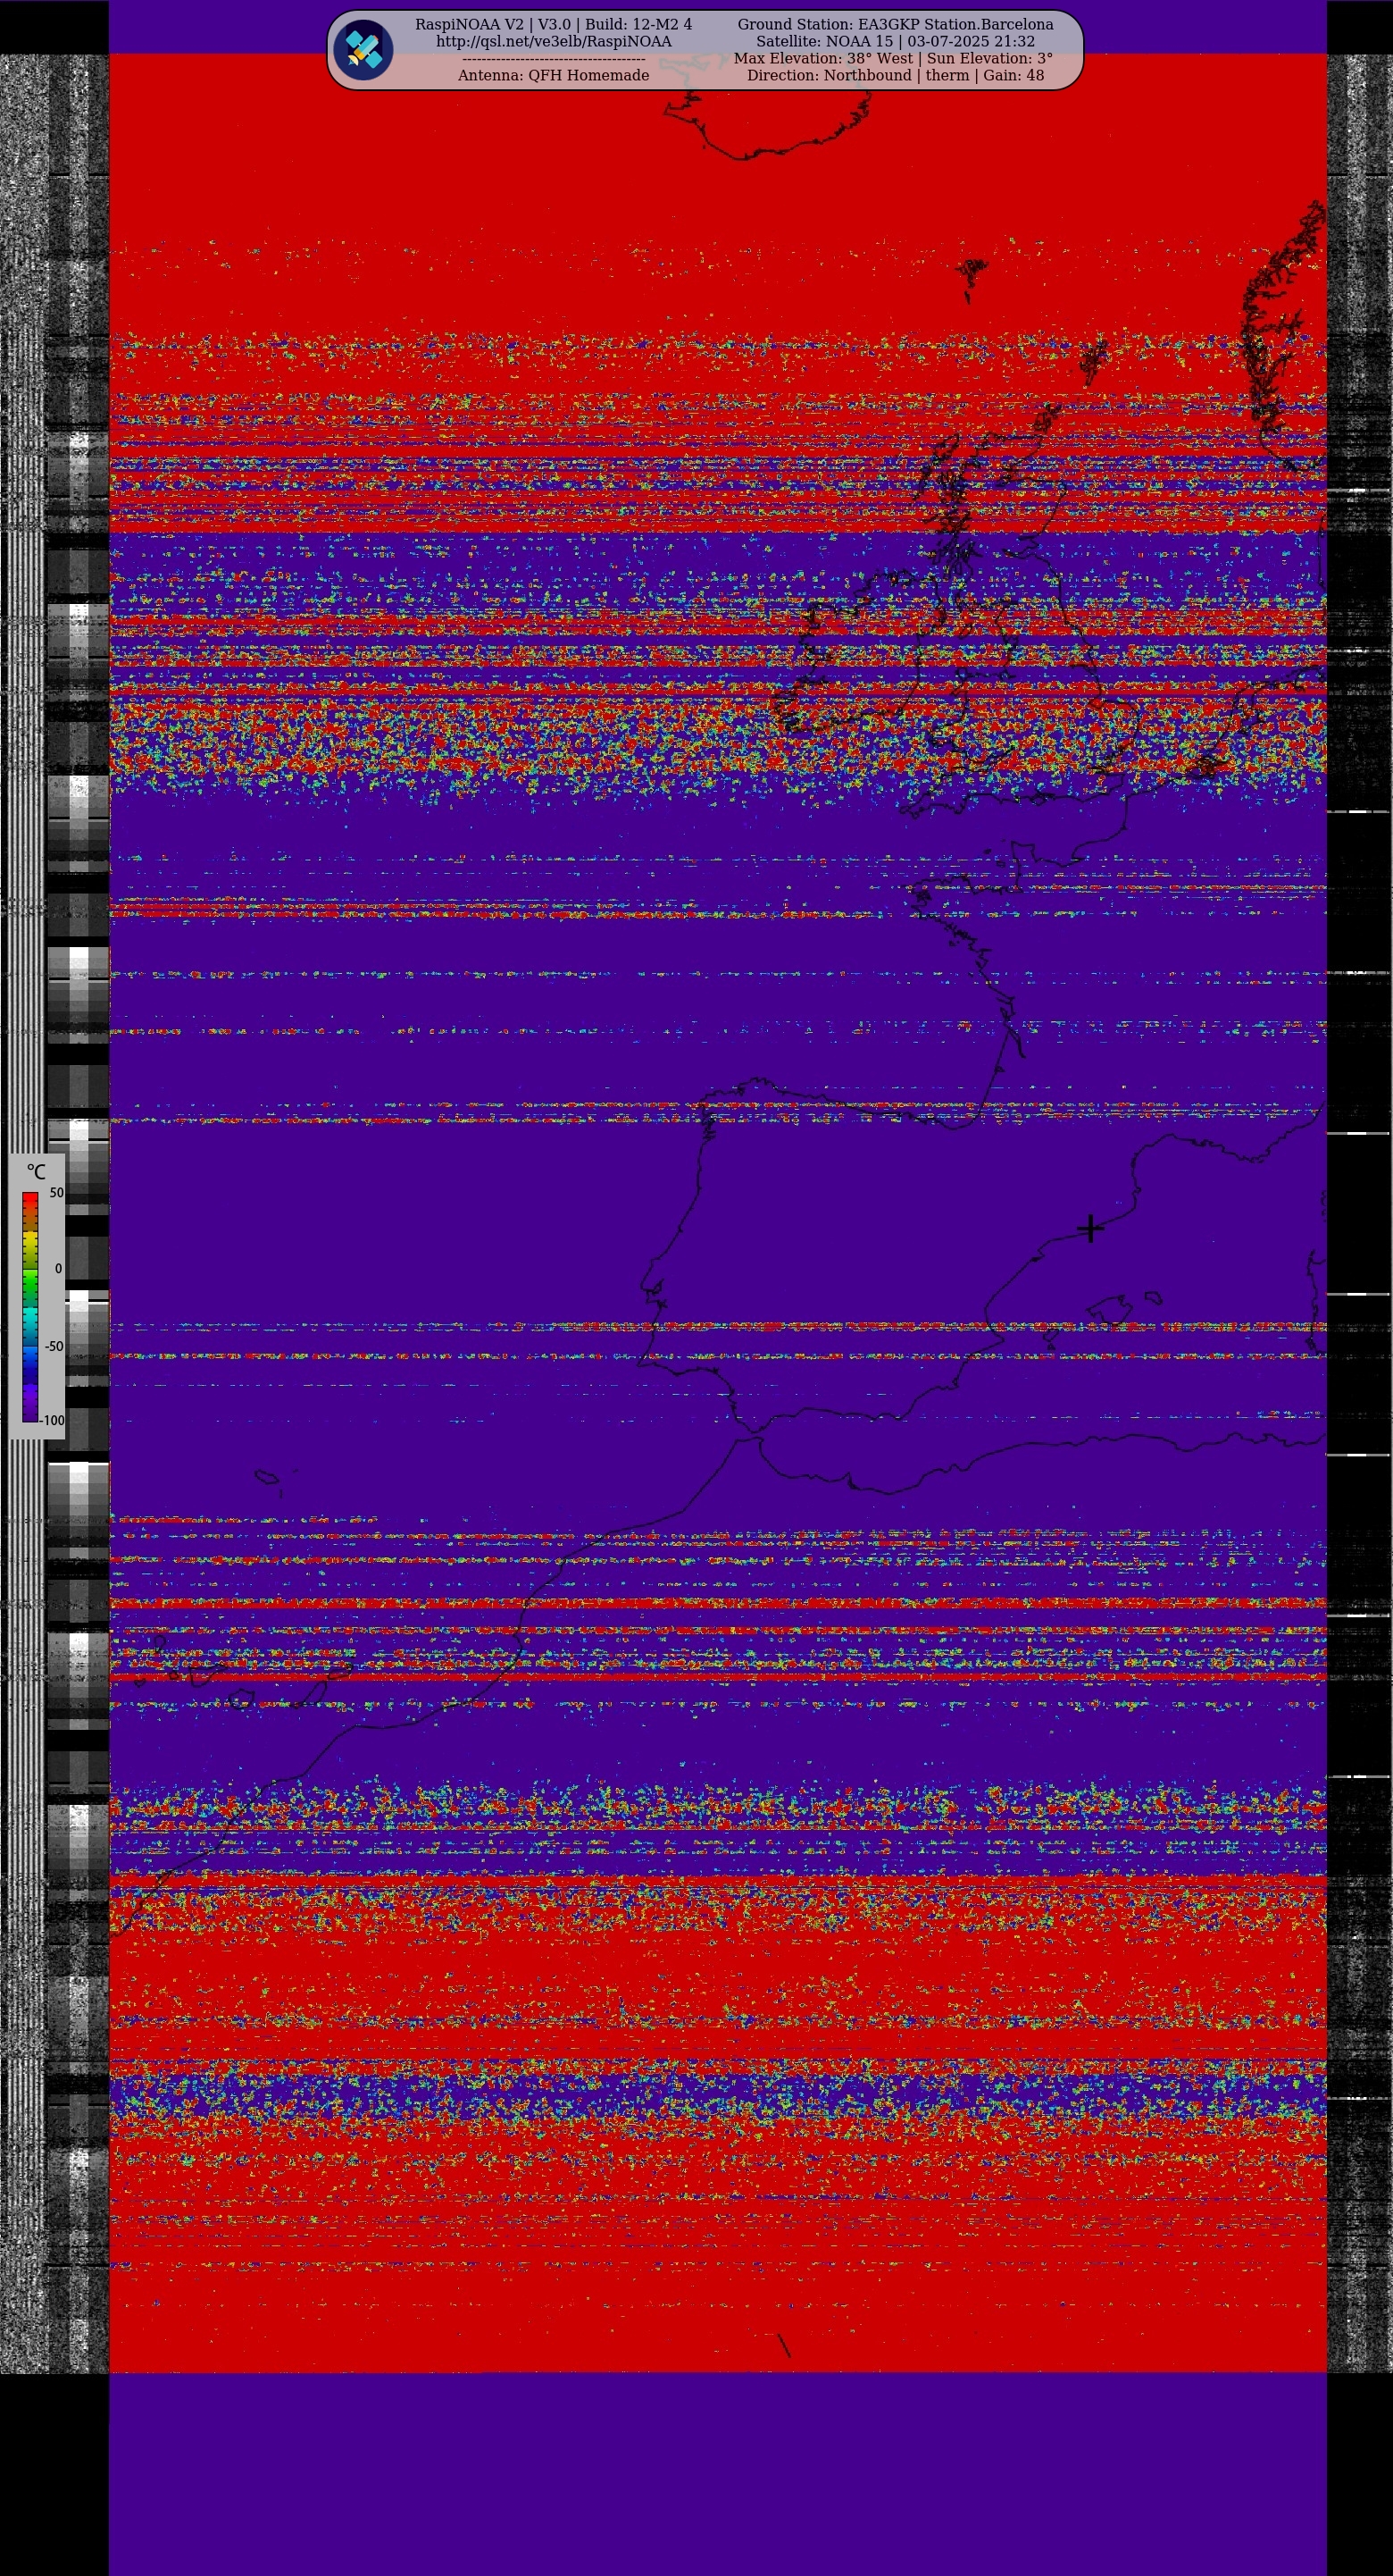This screenshot has height=2576, width=1393.
Task: Click the RaspiNOAA satellite logo icon
Action: point(363,50)
